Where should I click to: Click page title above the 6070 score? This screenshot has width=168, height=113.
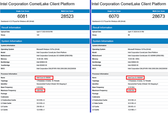coord(129,4)
